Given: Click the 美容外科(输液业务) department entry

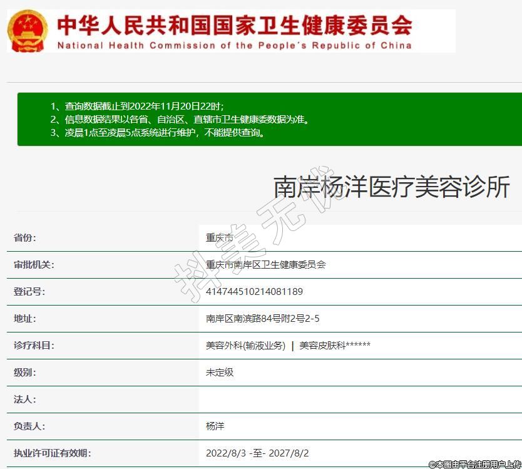Looking at the screenshot, I should coord(245,346).
